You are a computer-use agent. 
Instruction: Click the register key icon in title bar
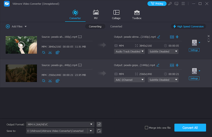pos(170,4)
